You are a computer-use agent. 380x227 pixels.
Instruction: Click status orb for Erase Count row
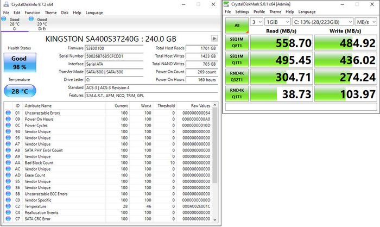point(8,175)
